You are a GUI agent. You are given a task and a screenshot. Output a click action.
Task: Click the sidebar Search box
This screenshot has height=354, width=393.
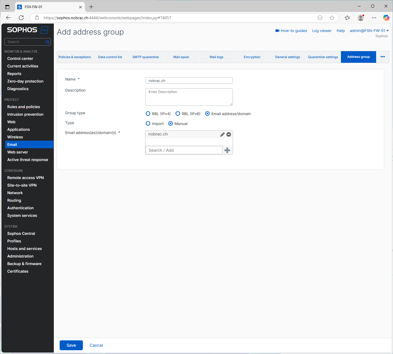point(28,42)
